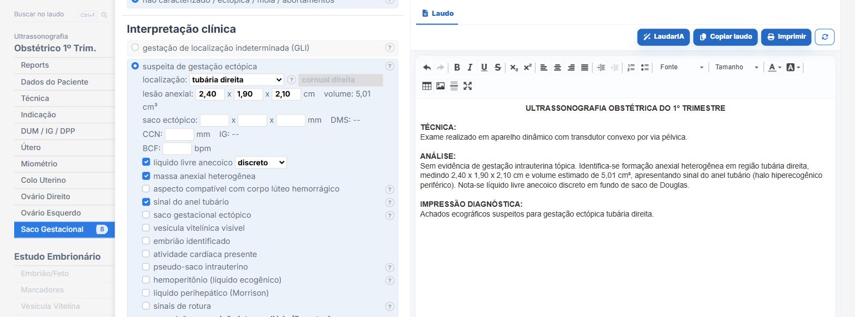Click Copiar laudo button
855x317 pixels.
(x=725, y=37)
